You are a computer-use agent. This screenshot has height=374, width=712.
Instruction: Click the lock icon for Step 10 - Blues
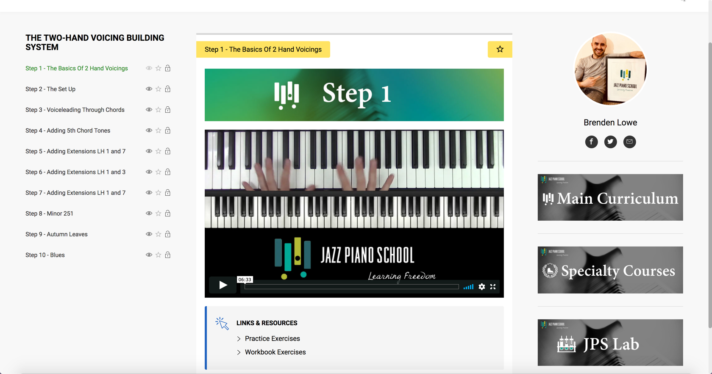click(x=168, y=255)
